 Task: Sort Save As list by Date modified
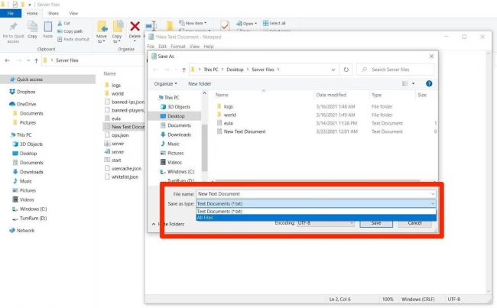click(331, 95)
